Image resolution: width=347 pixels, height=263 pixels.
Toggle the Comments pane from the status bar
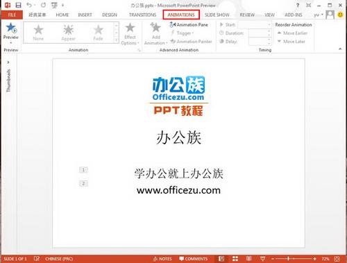[x=194, y=259]
